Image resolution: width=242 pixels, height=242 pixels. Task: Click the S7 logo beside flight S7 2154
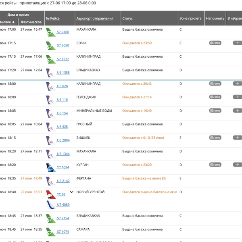(51, 218)
